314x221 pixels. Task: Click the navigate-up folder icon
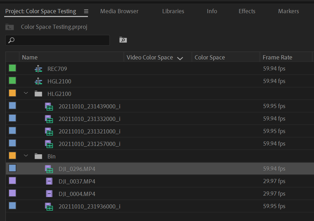pyautogui.click(x=9, y=27)
